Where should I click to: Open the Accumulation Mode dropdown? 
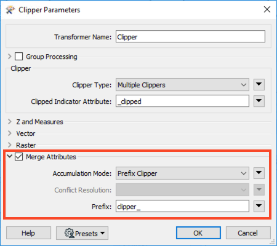pos(182,173)
